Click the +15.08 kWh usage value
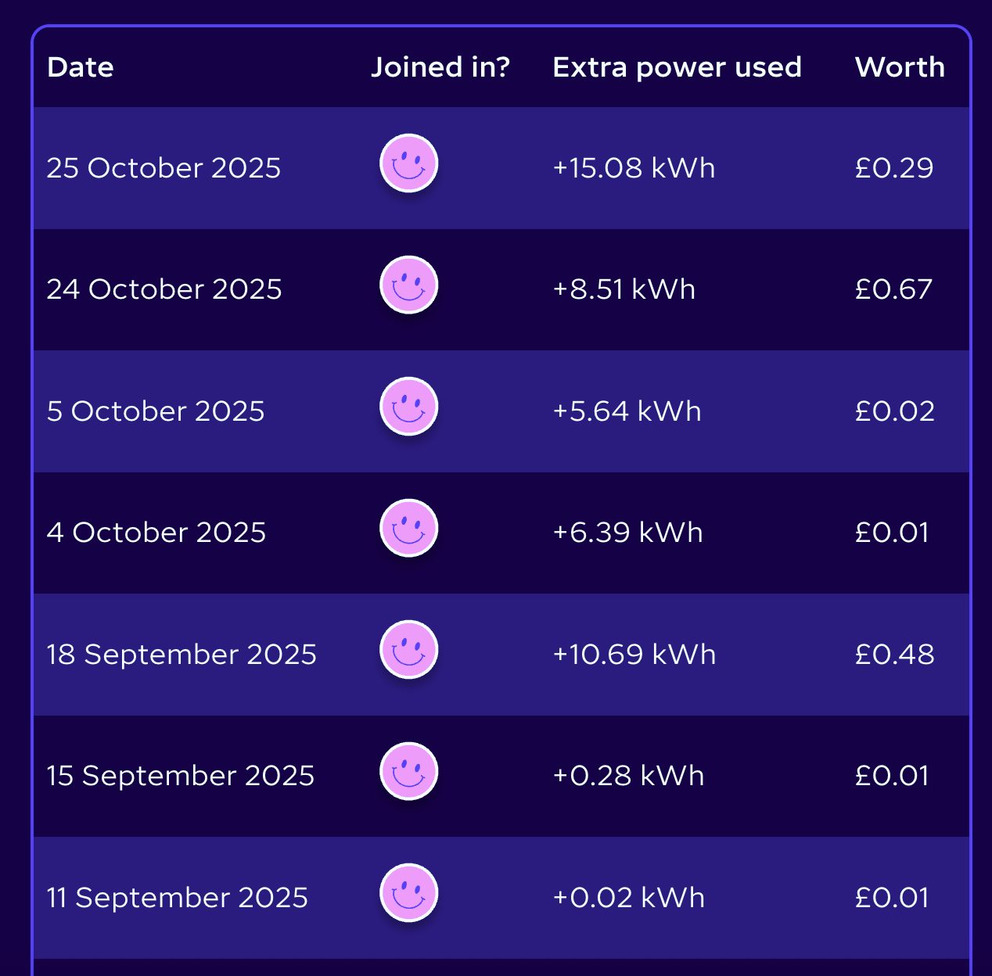The height and width of the screenshot is (976, 992). point(634,168)
